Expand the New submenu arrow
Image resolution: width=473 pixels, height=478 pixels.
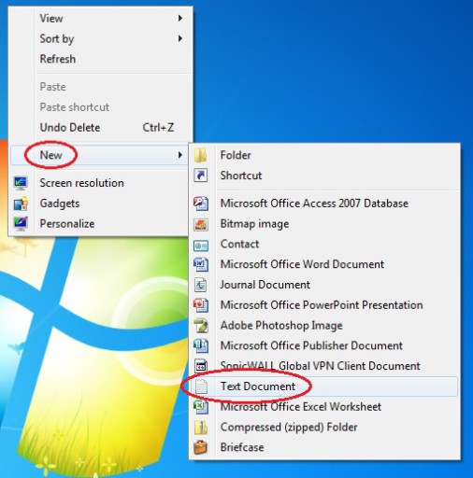(180, 155)
